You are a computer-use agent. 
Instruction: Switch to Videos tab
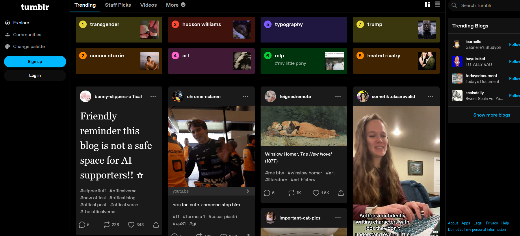click(148, 5)
